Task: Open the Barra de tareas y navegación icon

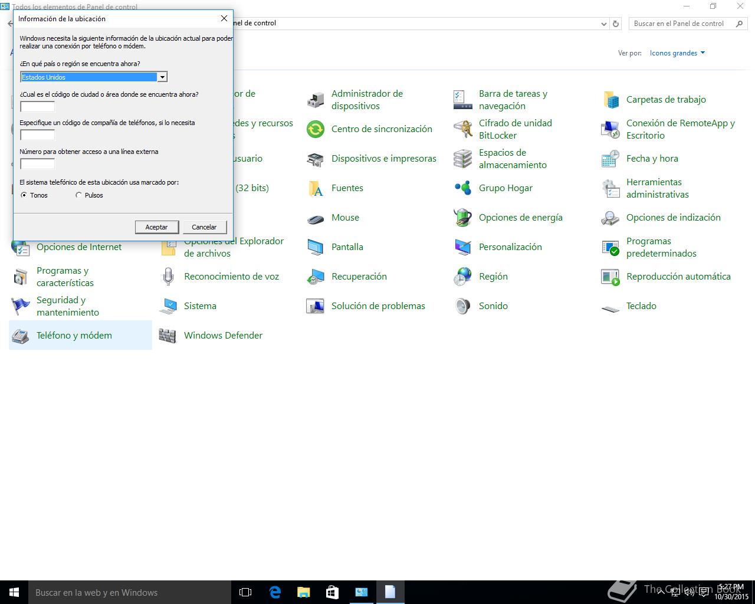Action: point(463,100)
